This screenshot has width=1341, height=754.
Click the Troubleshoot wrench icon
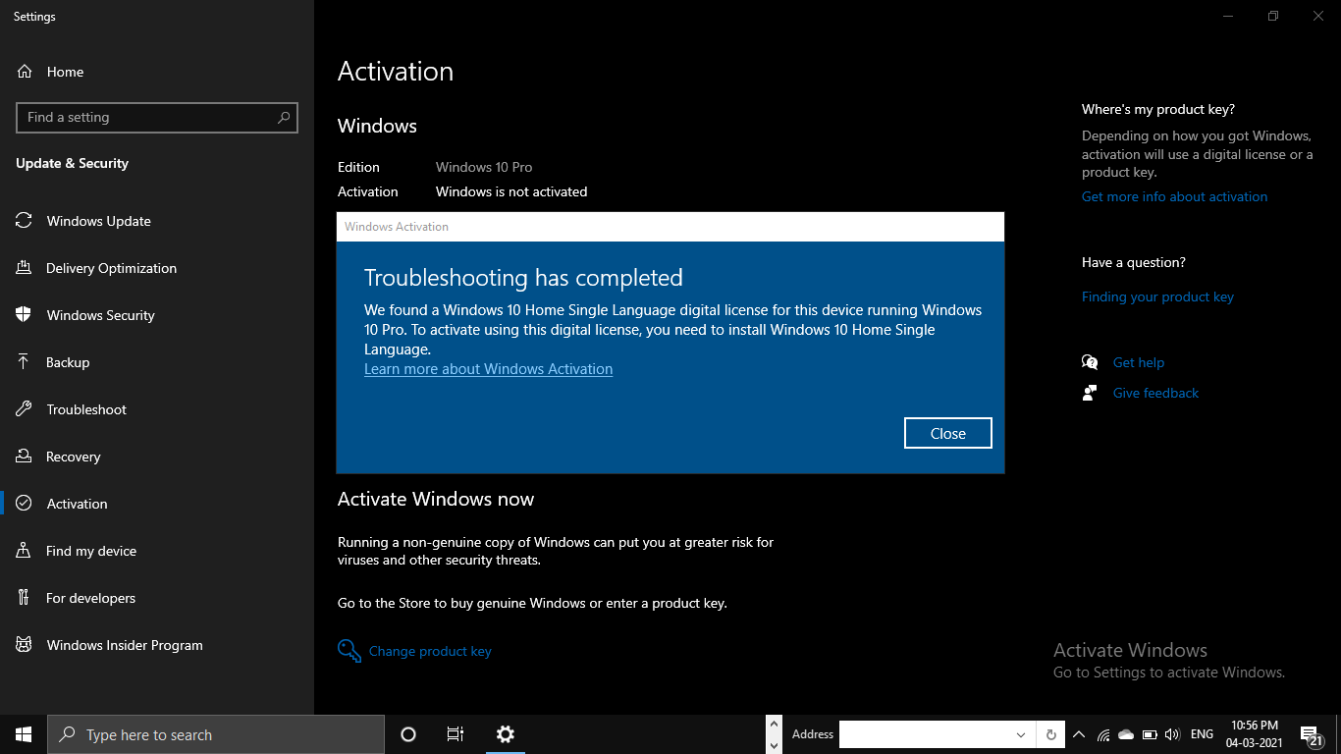[24, 409]
